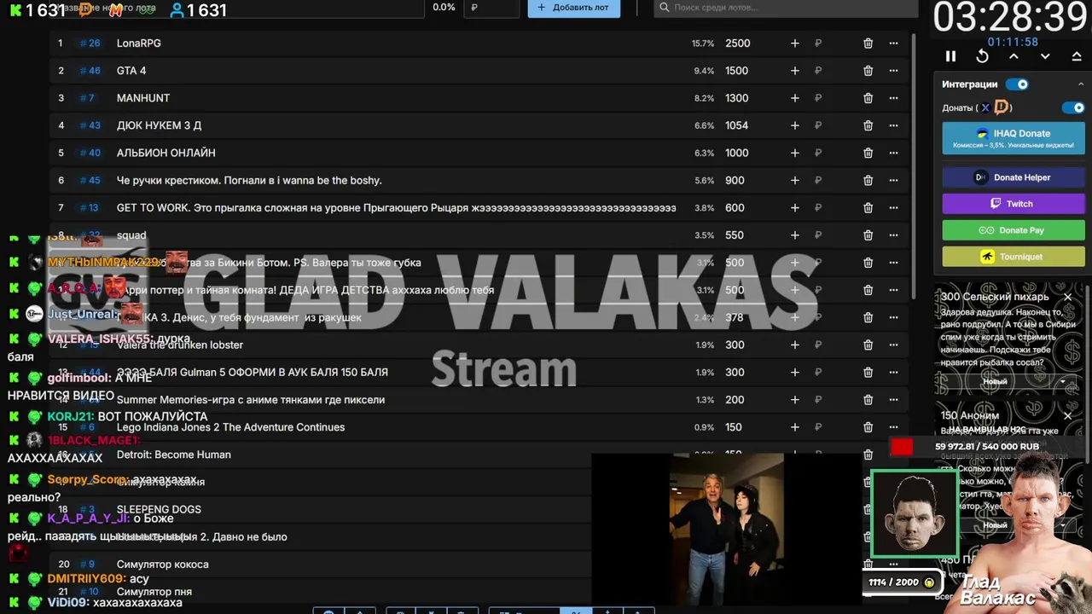Reset the timer with the circular arrow icon
This screenshot has width=1092, height=614.
(982, 56)
